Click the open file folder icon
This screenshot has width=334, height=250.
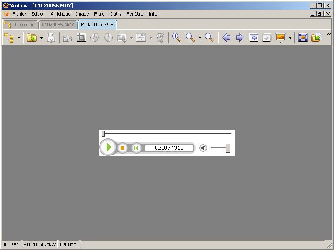(32, 38)
